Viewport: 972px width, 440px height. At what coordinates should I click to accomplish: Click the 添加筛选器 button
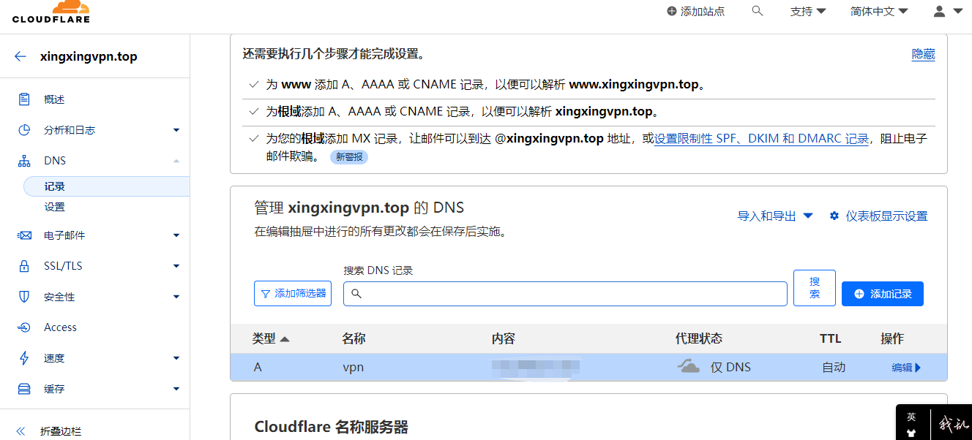point(293,294)
